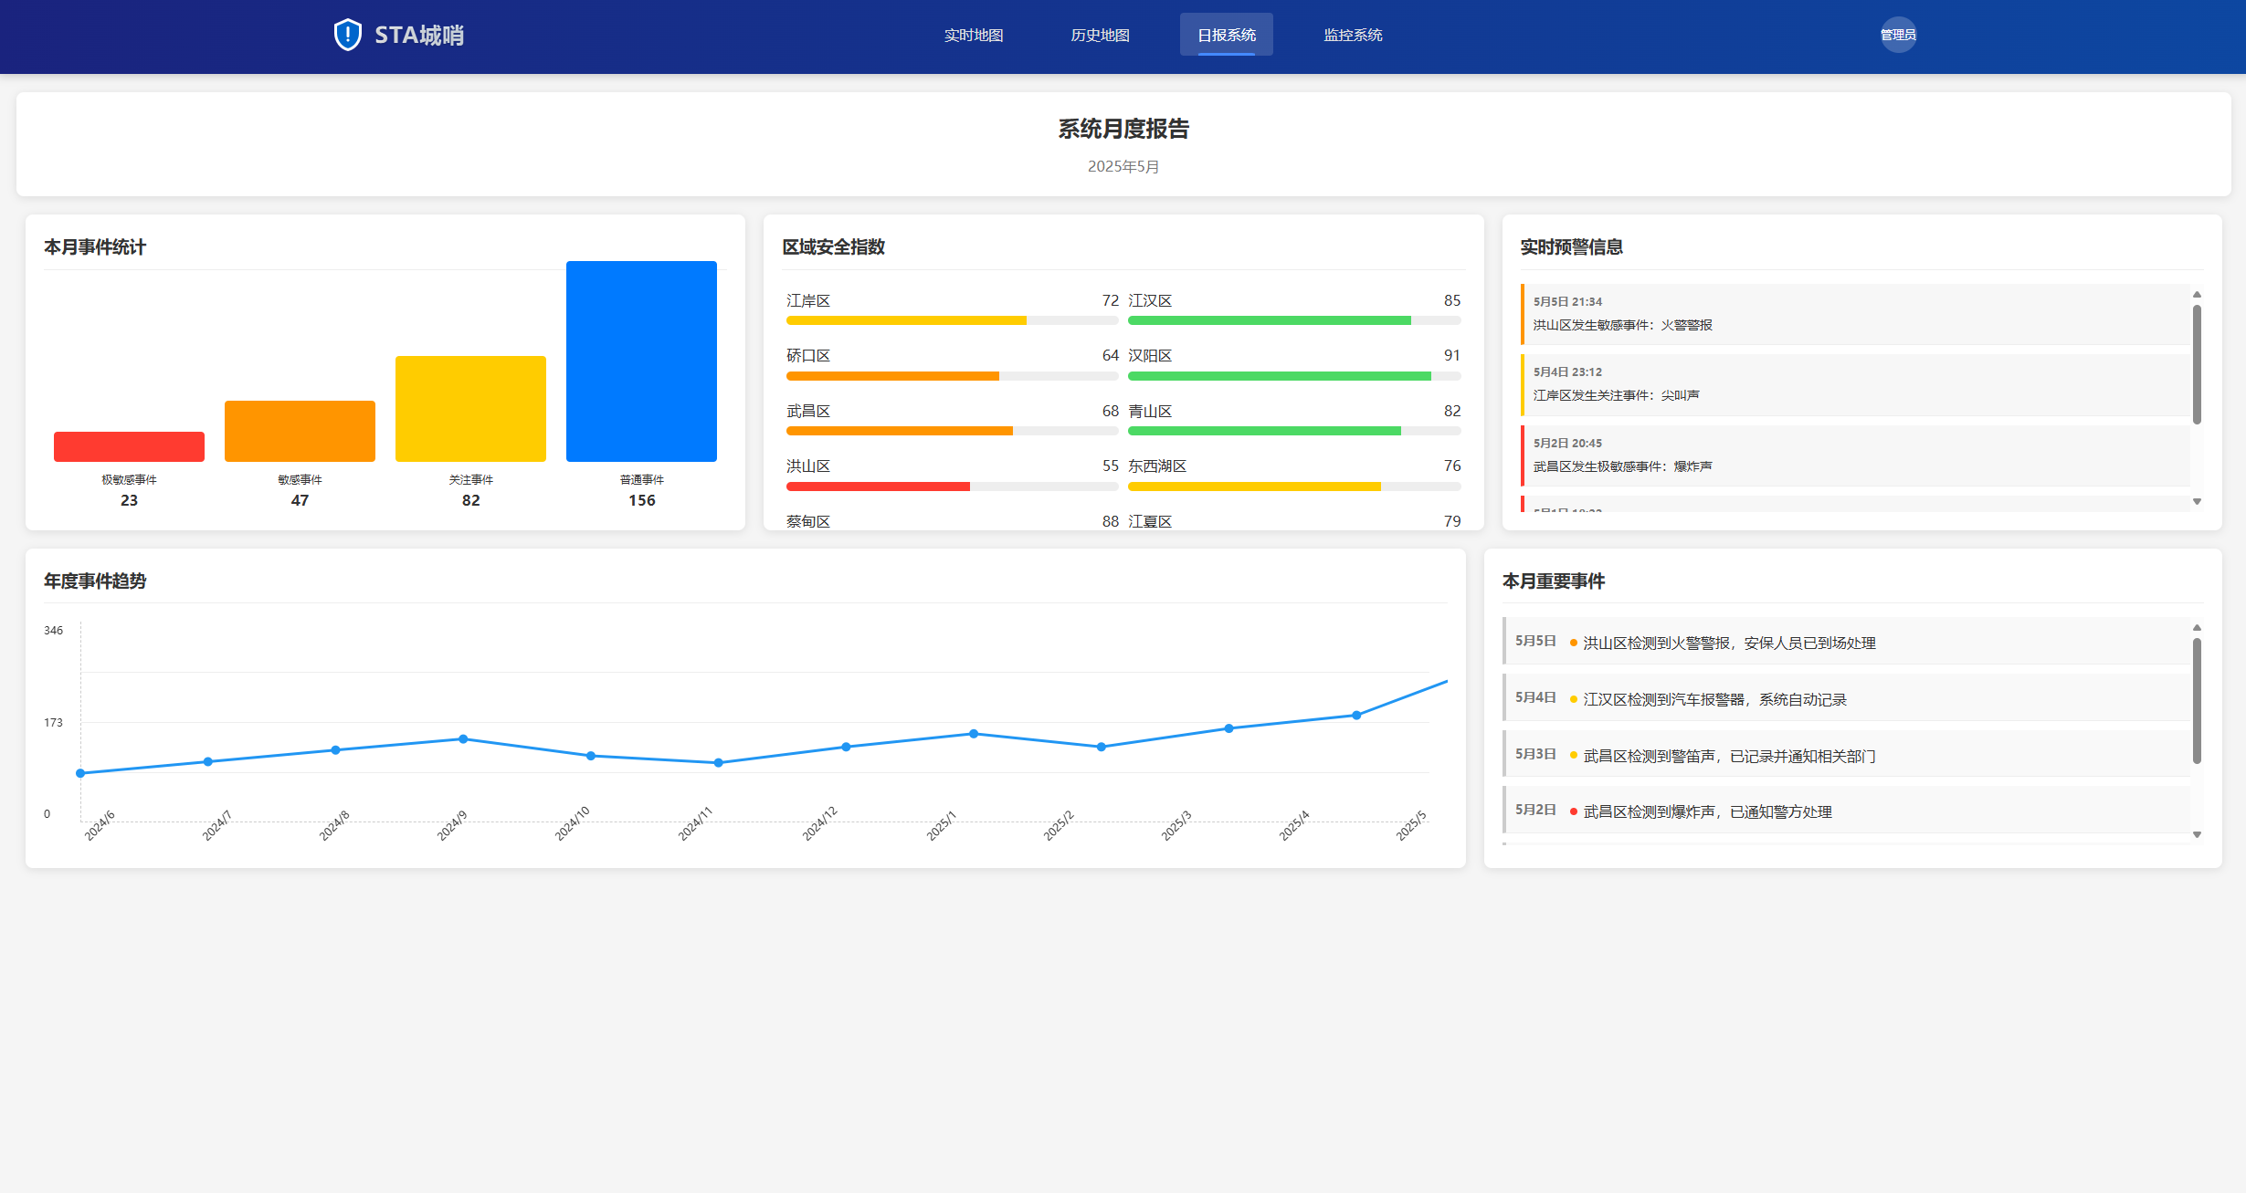Viewport: 2246px width, 1193px height.
Task: Click the blue 普通事件 bar
Action: click(x=641, y=361)
